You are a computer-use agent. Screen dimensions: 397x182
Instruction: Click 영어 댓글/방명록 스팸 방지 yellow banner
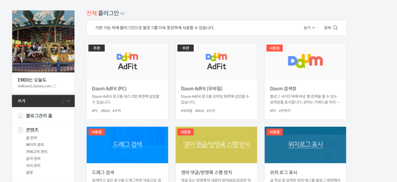click(217, 145)
